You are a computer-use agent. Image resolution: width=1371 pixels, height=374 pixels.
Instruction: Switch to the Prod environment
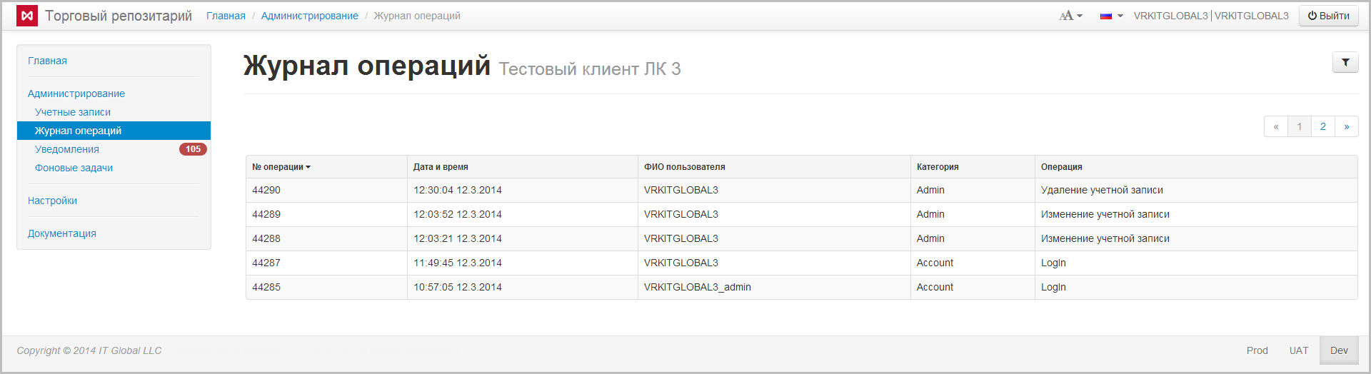1257,350
